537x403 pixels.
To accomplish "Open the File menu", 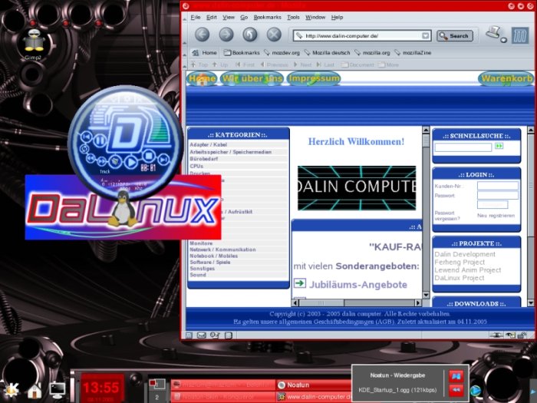I will click(195, 17).
